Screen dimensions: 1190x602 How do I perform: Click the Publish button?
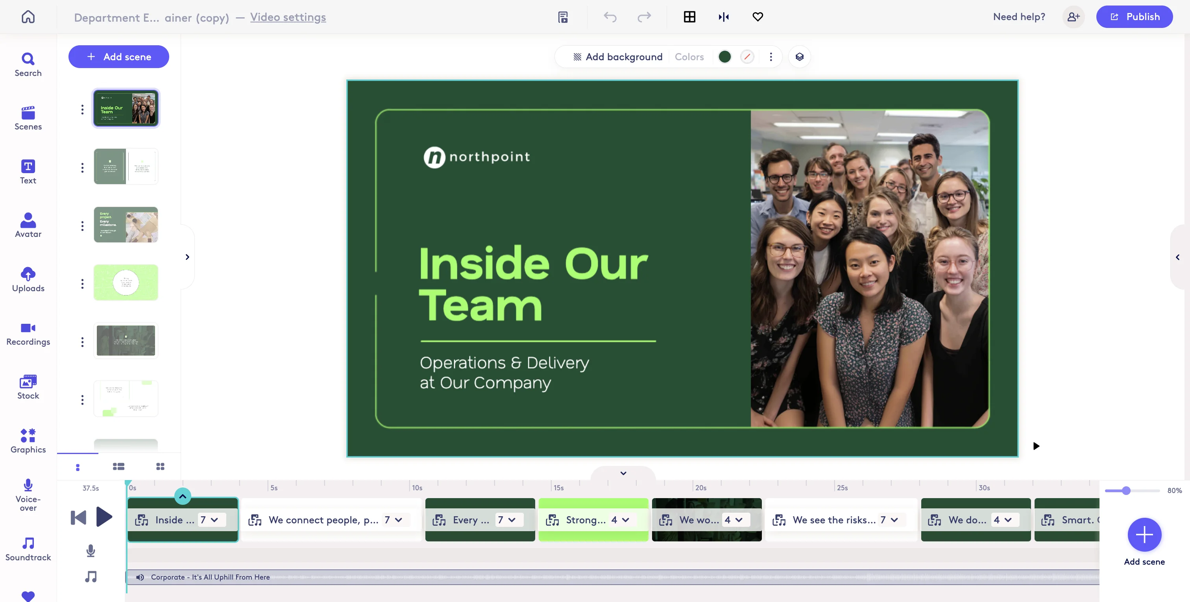tap(1135, 17)
